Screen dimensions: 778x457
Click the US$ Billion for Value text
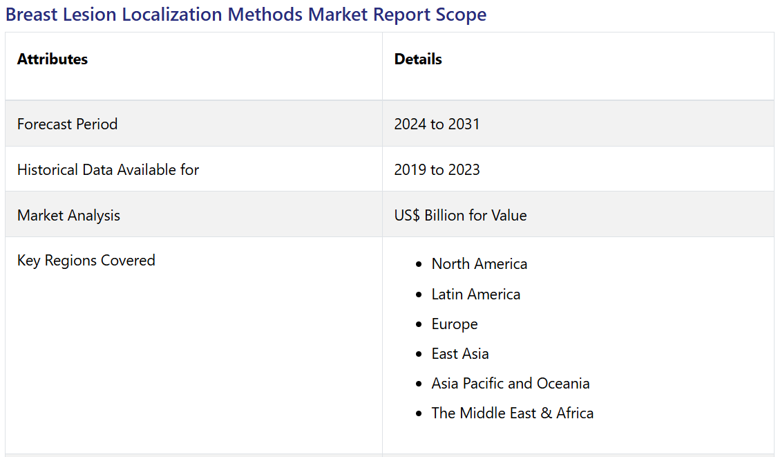[460, 216]
